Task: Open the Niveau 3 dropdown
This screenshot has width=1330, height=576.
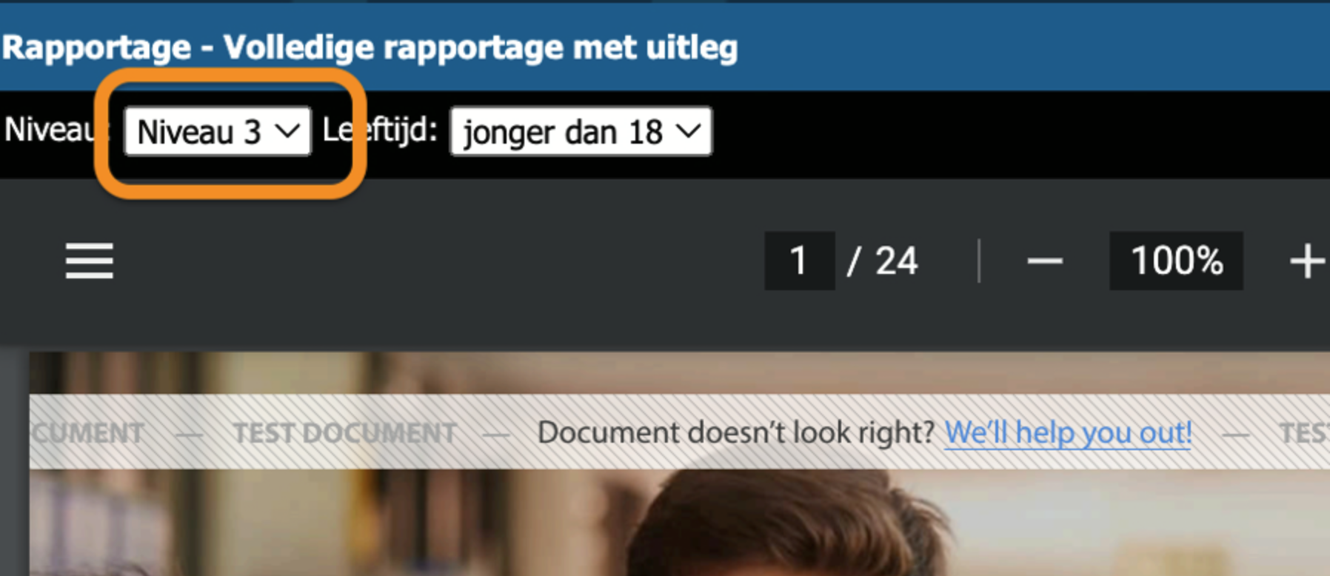Action: 218,132
